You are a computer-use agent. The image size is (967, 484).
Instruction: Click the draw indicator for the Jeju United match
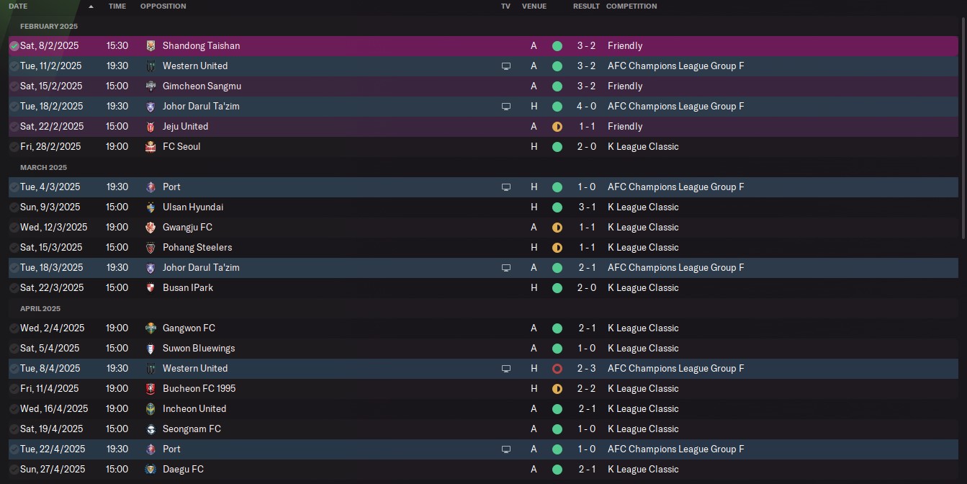(557, 126)
